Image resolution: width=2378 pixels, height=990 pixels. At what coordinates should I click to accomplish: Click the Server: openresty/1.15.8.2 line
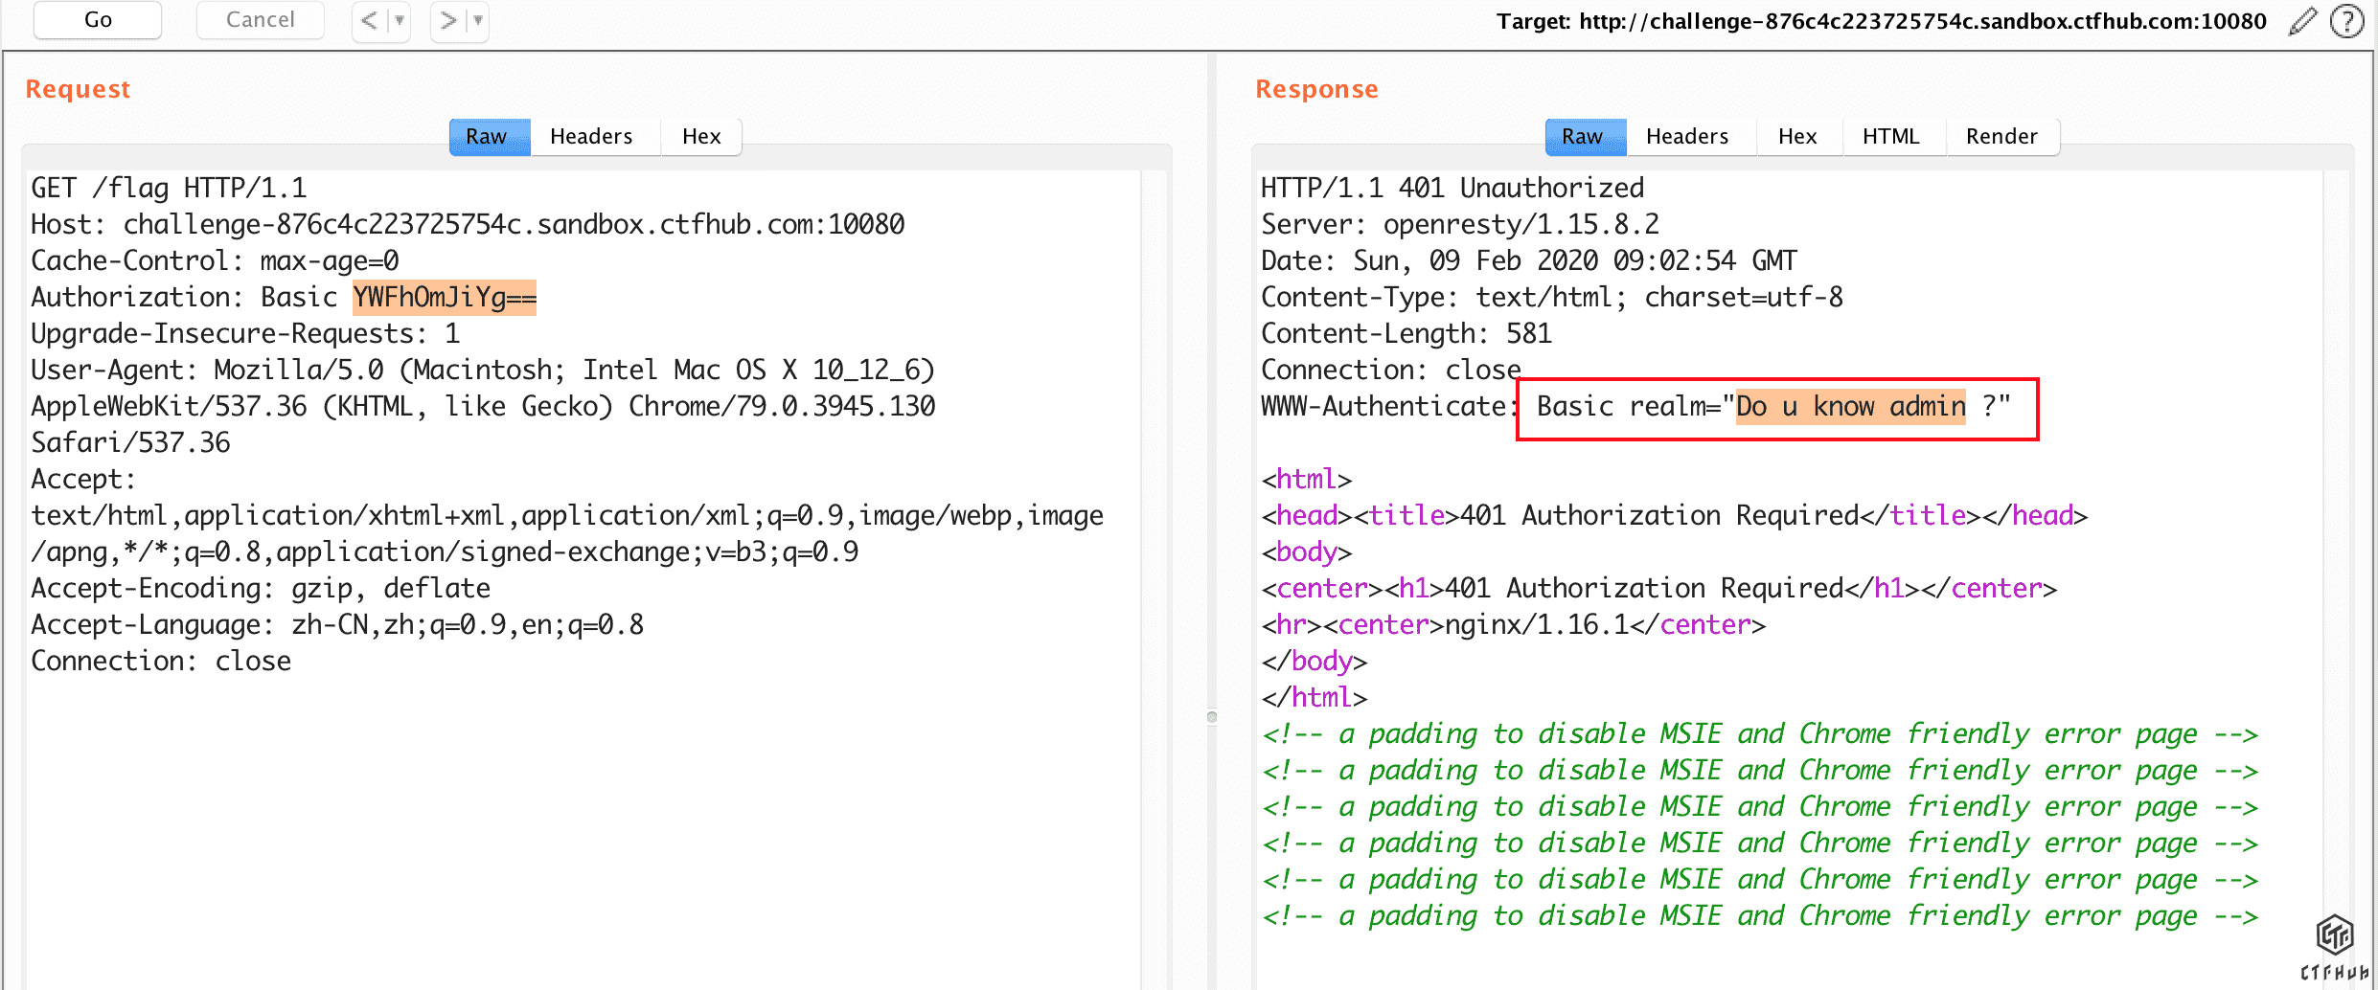click(x=1460, y=225)
